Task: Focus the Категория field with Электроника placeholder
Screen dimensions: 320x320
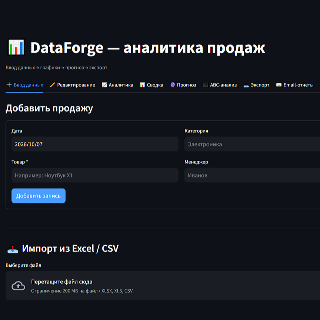Action: click(x=252, y=144)
